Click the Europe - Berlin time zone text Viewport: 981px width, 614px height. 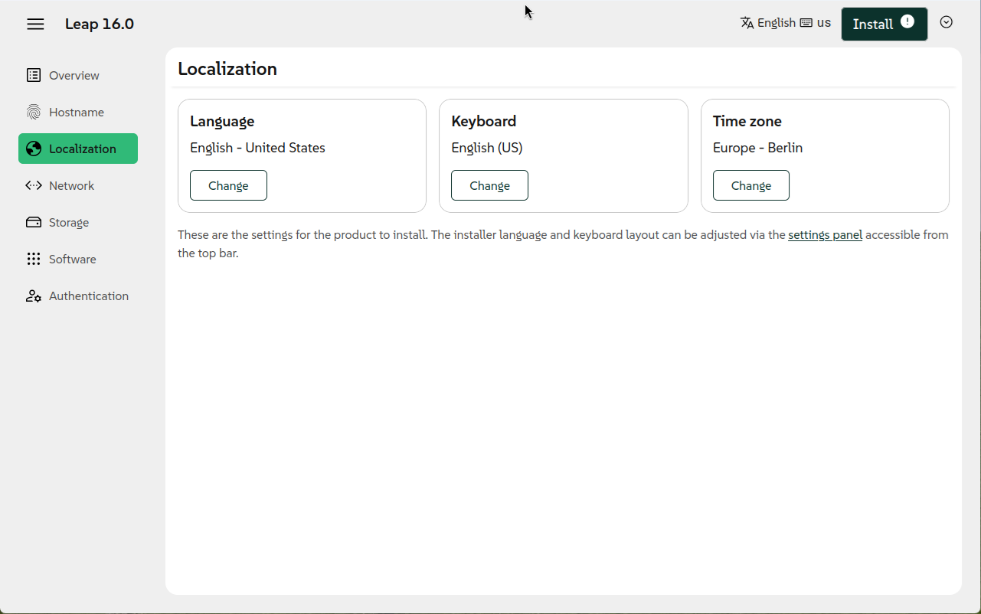(x=757, y=148)
